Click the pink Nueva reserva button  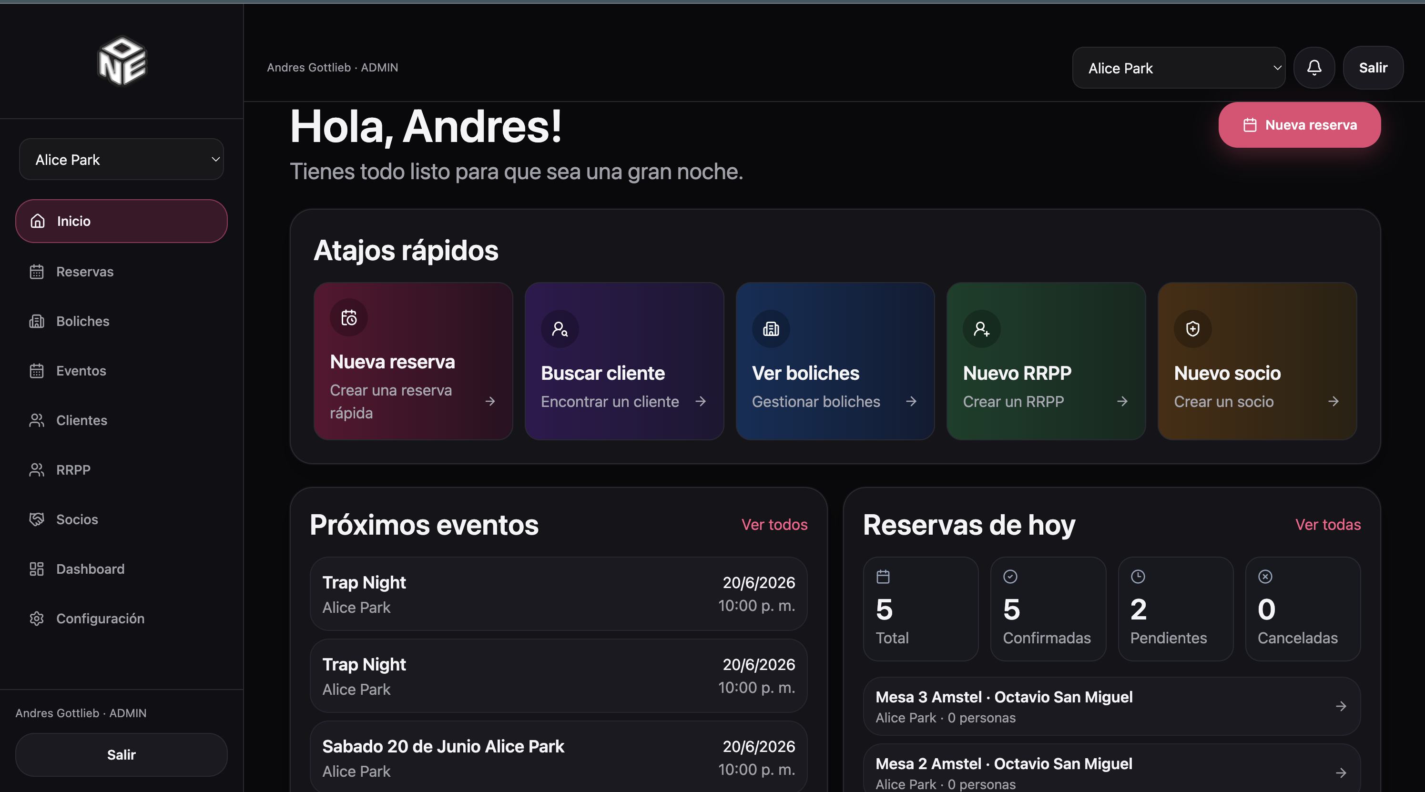pyautogui.click(x=1299, y=124)
